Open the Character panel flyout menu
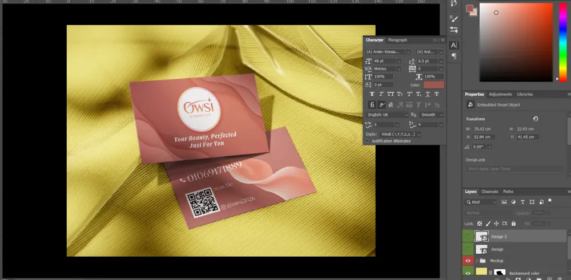 coord(443,40)
